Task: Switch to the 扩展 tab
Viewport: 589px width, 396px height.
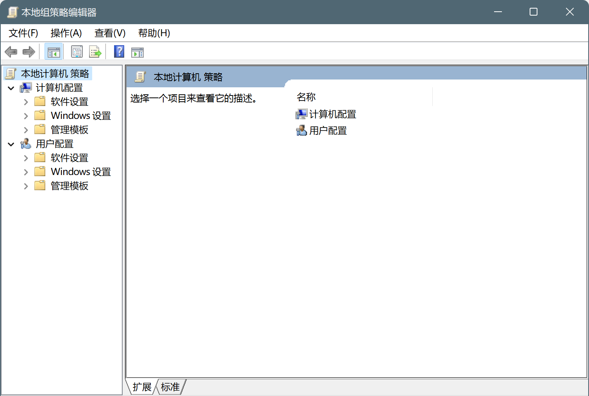Action: [142, 387]
